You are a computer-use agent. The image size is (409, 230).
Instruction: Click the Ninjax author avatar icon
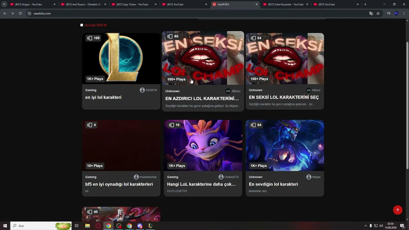(x=309, y=177)
